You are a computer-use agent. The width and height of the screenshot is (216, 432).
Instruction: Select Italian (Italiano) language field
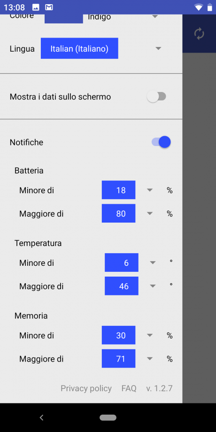[x=79, y=48]
